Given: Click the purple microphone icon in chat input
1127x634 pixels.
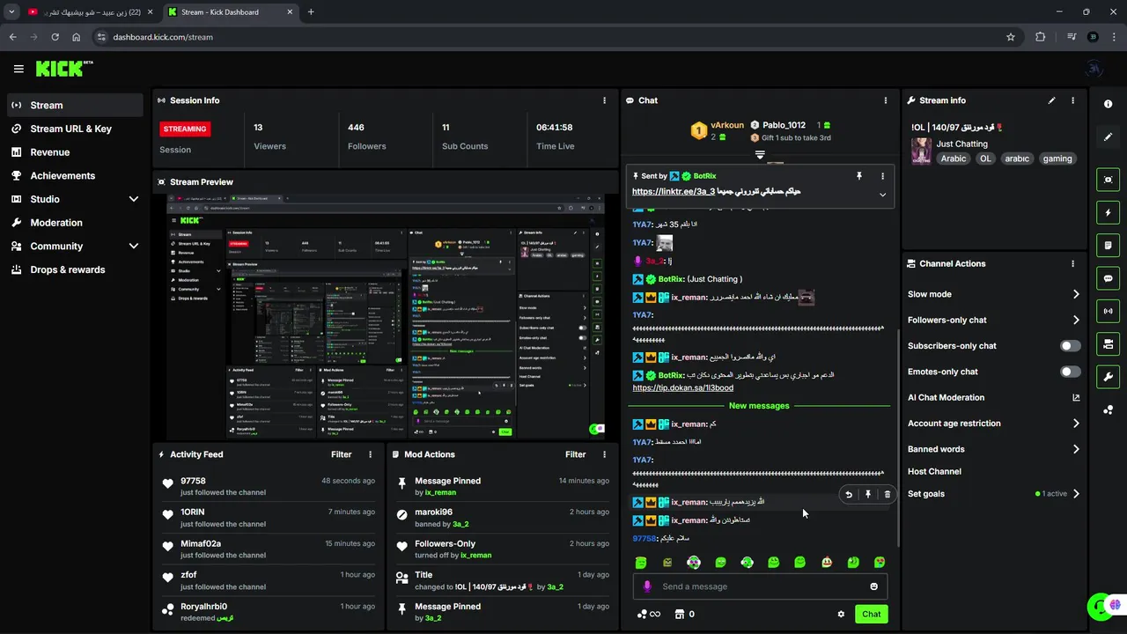Looking at the screenshot, I should point(647,586).
